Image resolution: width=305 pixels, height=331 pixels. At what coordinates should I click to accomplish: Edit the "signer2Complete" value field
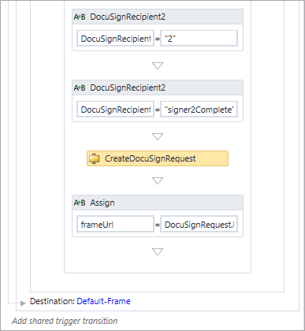[x=199, y=110]
